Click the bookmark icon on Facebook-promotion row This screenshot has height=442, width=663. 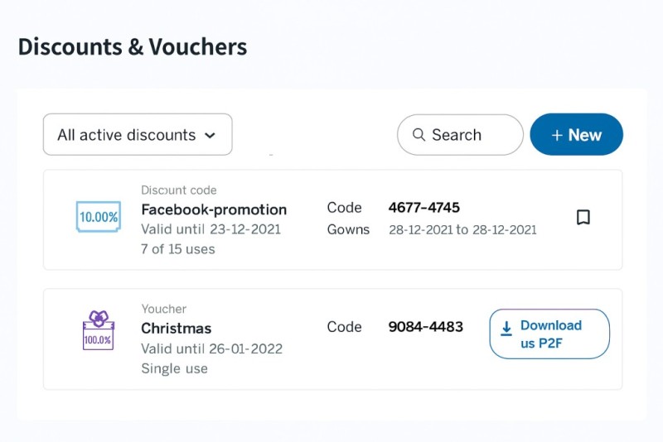point(583,218)
